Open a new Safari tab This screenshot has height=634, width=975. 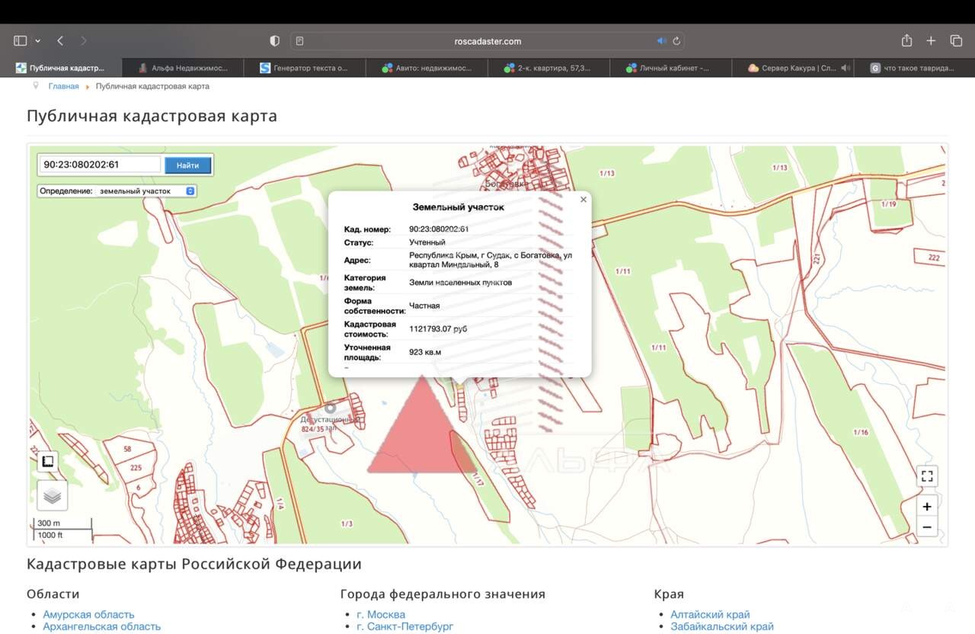931,41
